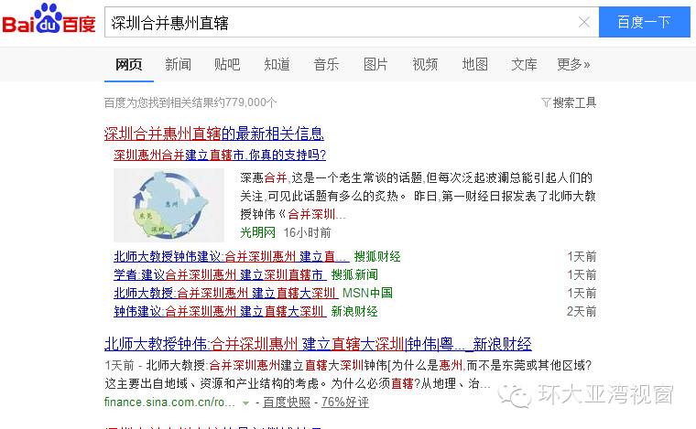The width and height of the screenshot is (696, 429).
Task: Expand the dropdown arrow next to finance.sina.com.cn
Action: coord(245,402)
